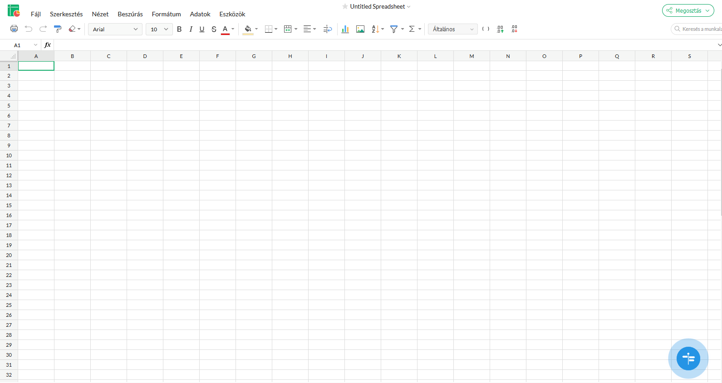Screen dimensions: 722x383
Task: Open the Arial font dropdown
Action: click(115, 29)
